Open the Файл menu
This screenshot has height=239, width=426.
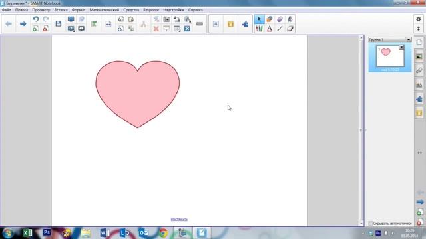point(7,10)
